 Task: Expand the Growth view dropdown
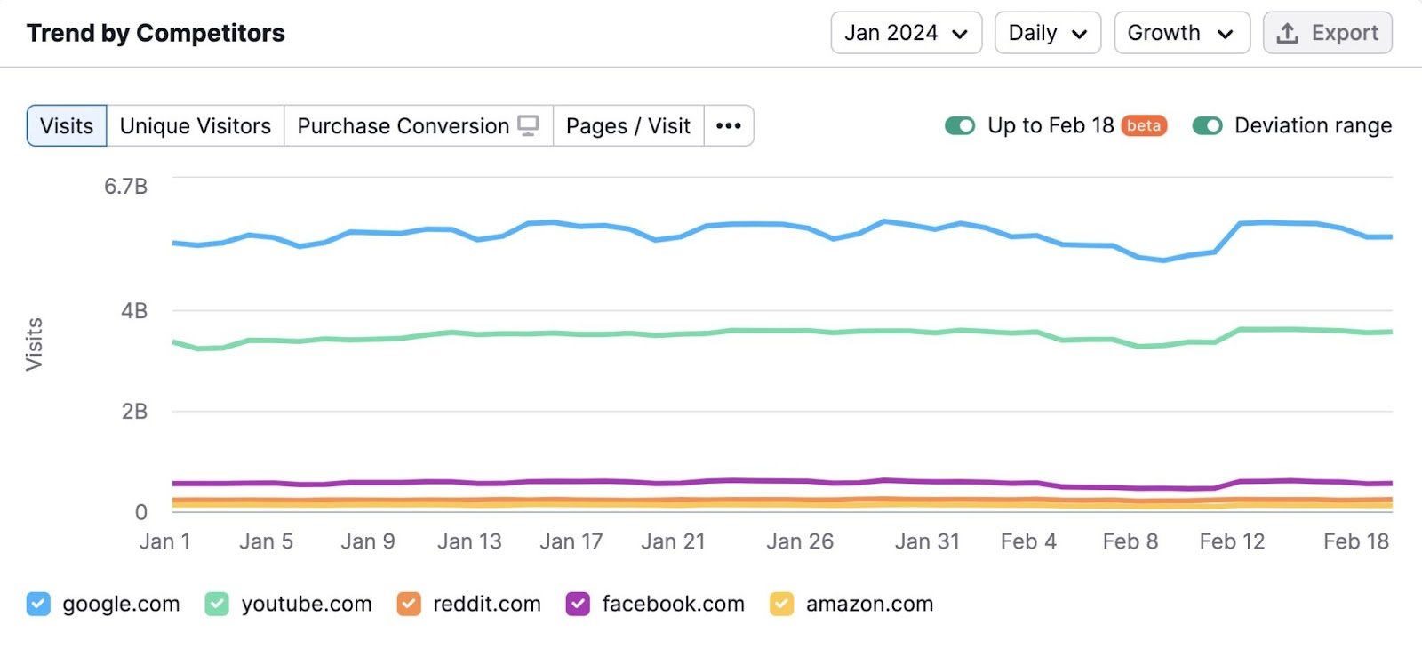tap(1182, 32)
